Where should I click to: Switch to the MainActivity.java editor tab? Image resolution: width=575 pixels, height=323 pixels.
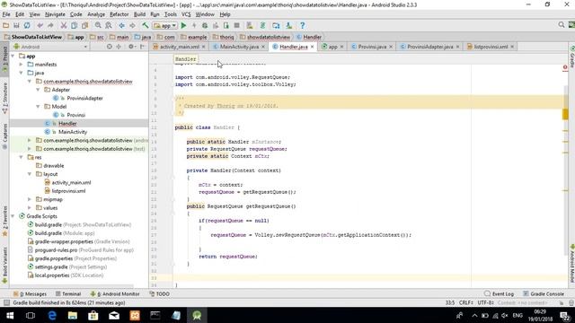click(239, 47)
